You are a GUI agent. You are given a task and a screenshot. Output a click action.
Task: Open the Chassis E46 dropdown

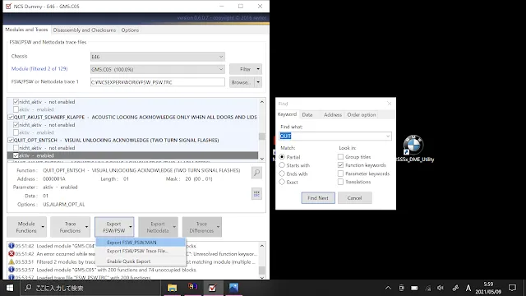tap(157, 57)
